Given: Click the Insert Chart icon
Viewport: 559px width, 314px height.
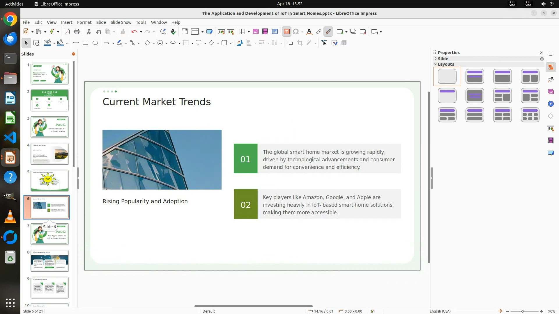Looking at the screenshot, I should pyautogui.click(x=275, y=32).
